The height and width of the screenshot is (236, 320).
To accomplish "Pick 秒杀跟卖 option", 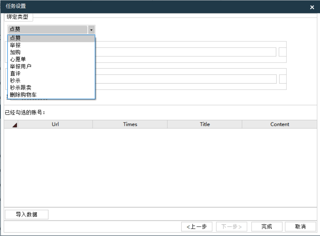I will pos(51,88).
